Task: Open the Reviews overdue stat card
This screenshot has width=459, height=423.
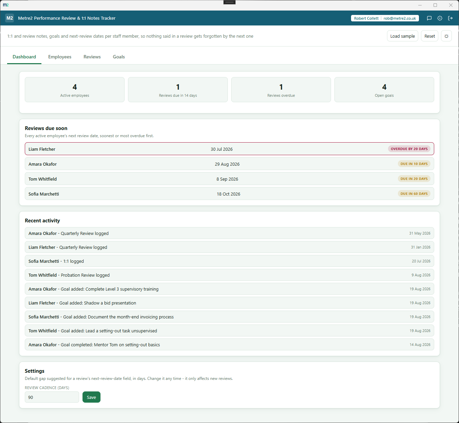Action: click(281, 90)
